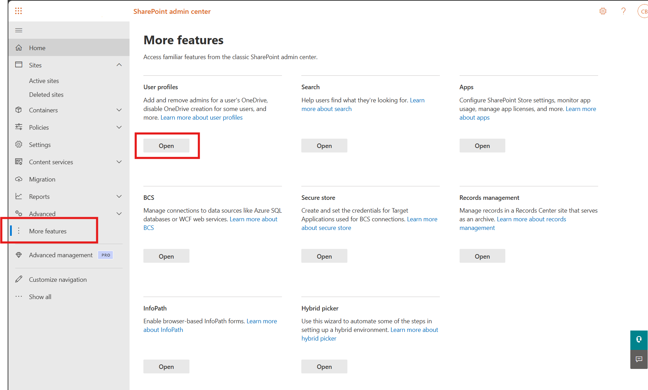Expand the Policies section chevron
Screen dimensions: 648x390
119,127
